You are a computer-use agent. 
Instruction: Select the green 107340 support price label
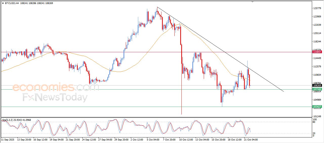click(317, 89)
